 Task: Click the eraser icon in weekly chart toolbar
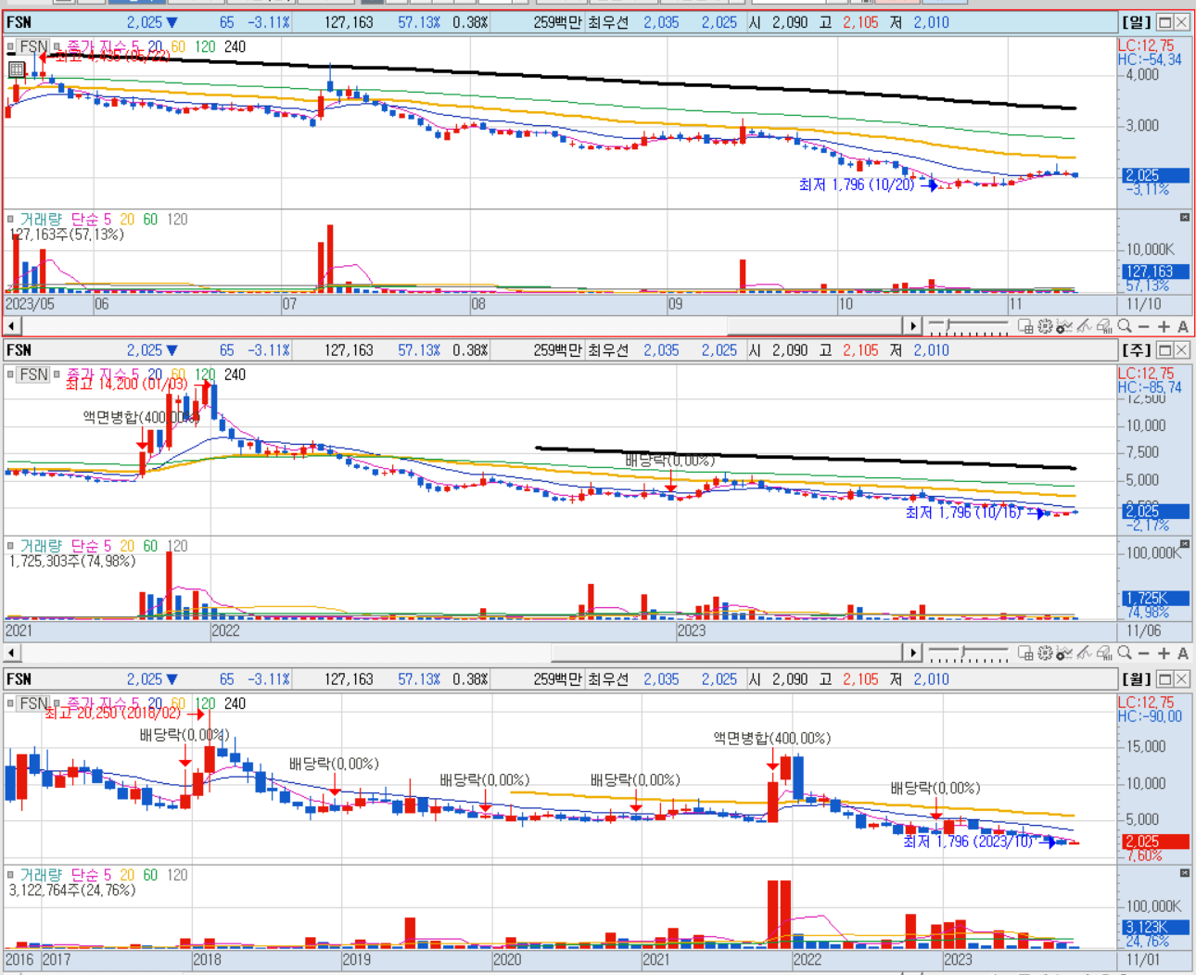(x=1104, y=653)
